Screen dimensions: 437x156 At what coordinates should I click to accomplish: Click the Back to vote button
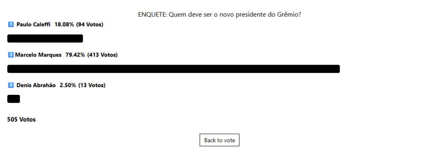click(219, 140)
